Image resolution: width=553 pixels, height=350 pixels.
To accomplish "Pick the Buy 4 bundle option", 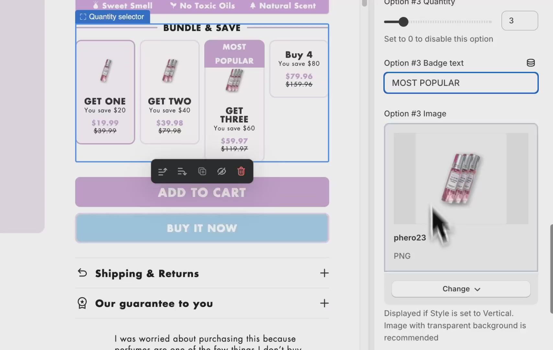I will [299, 69].
